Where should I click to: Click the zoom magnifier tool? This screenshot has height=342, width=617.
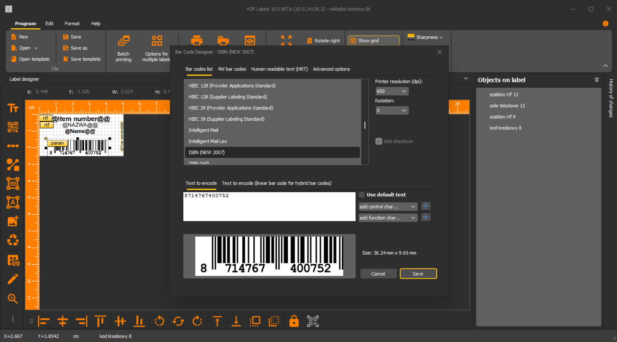(x=13, y=299)
